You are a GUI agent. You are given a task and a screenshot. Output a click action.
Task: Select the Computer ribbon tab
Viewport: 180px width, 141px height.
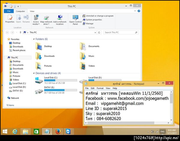20,11
